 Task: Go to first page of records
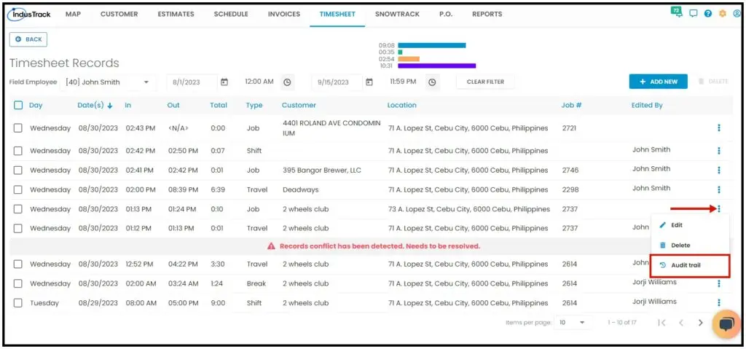point(661,322)
